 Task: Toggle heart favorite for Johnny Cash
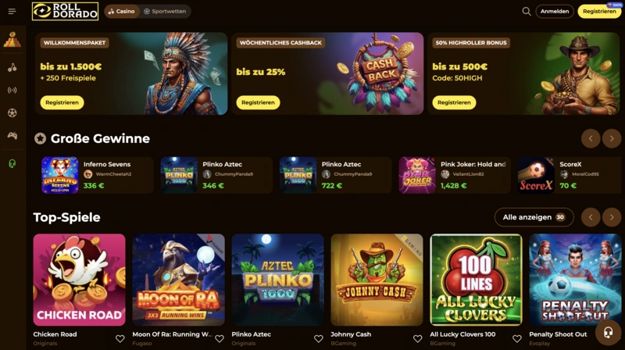coord(418,339)
